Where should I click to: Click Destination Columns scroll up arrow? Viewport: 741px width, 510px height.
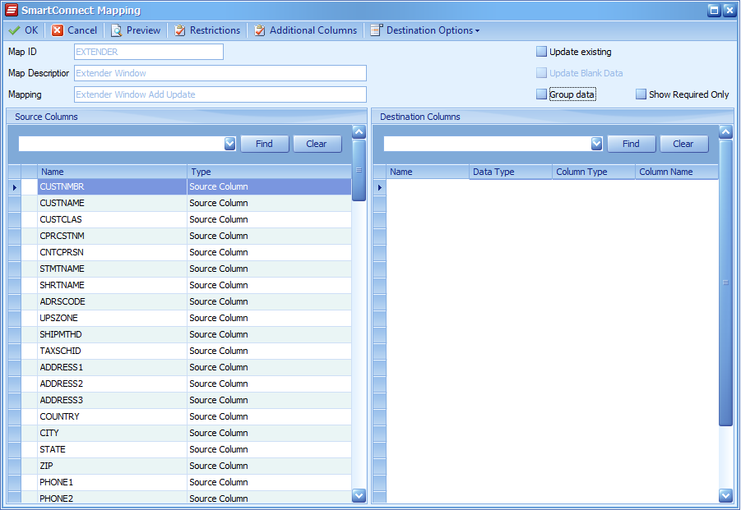(726, 132)
